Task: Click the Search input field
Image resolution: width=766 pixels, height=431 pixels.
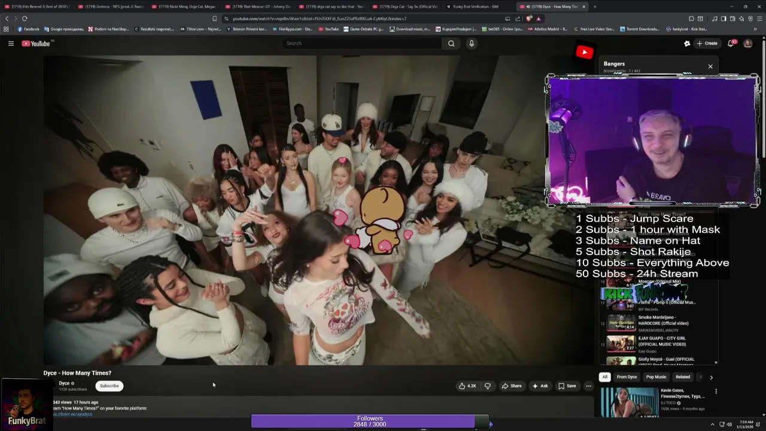Action: coord(362,43)
